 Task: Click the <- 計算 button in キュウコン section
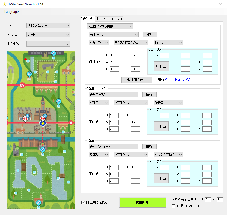(x=161, y=66)
